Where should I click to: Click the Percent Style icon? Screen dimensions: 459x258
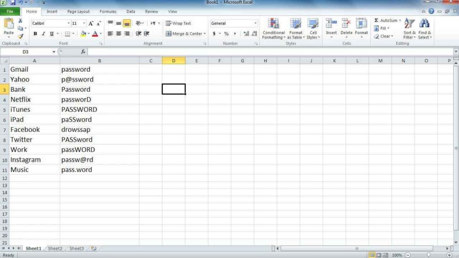coord(226,34)
